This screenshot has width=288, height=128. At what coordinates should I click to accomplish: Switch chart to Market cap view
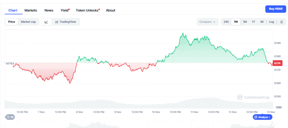tap(28, 22)
